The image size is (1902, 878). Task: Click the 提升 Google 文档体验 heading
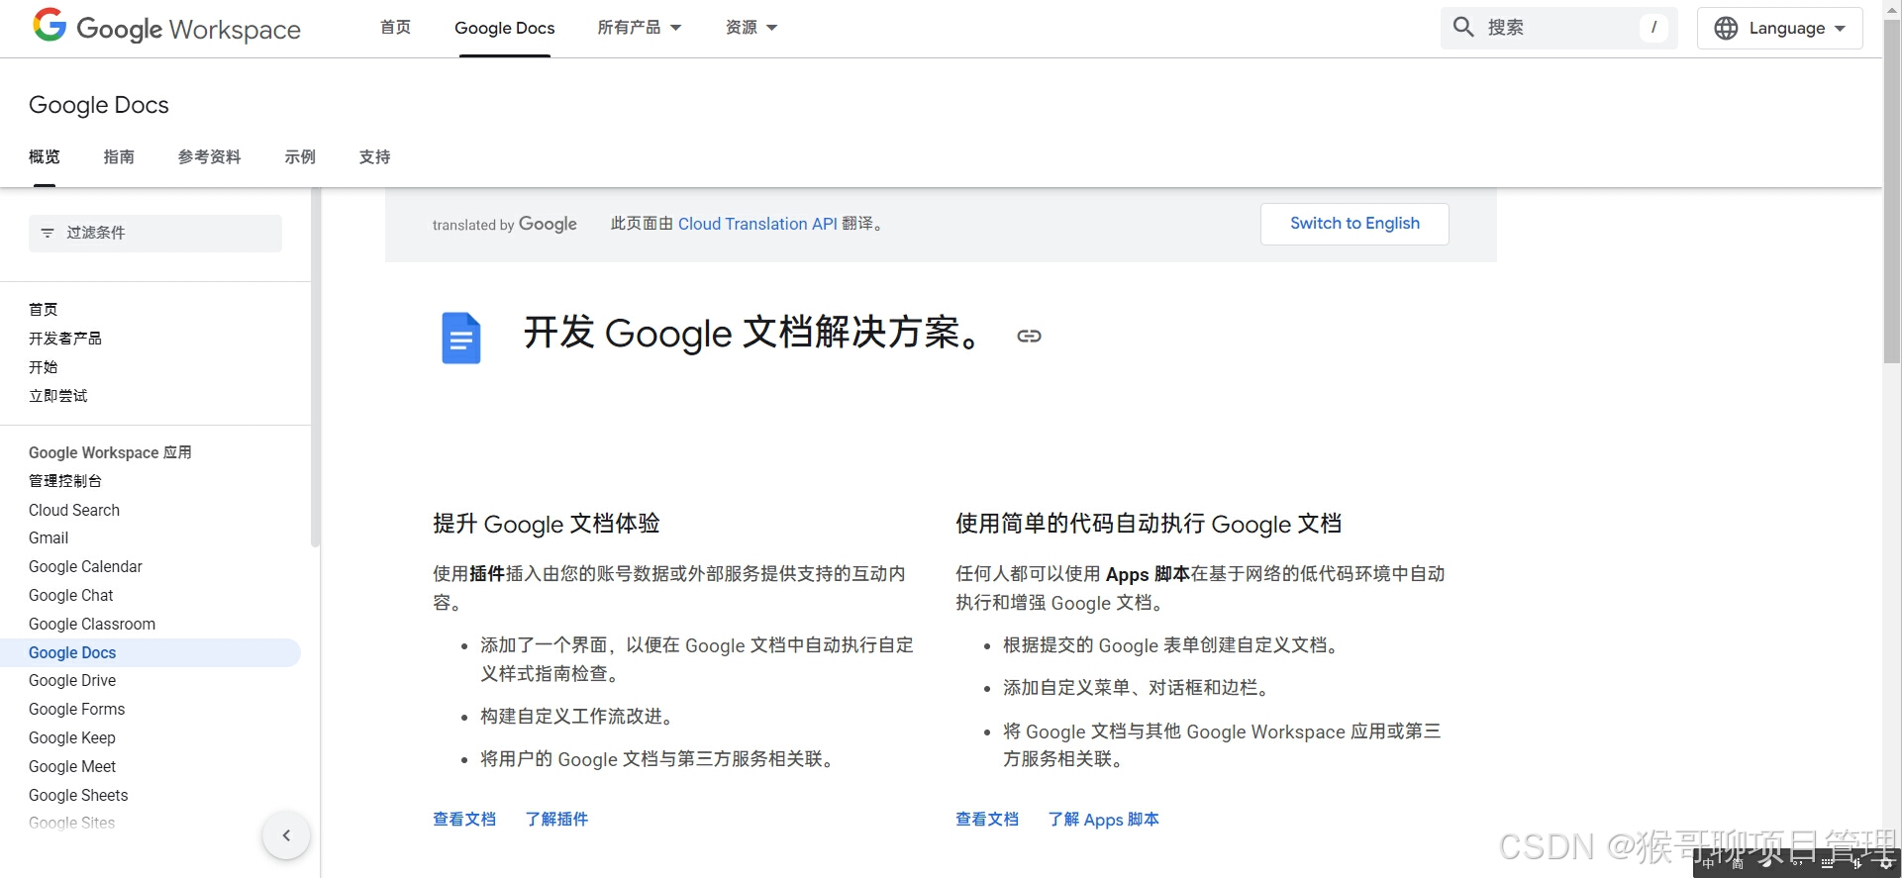(x=547, y=524)
